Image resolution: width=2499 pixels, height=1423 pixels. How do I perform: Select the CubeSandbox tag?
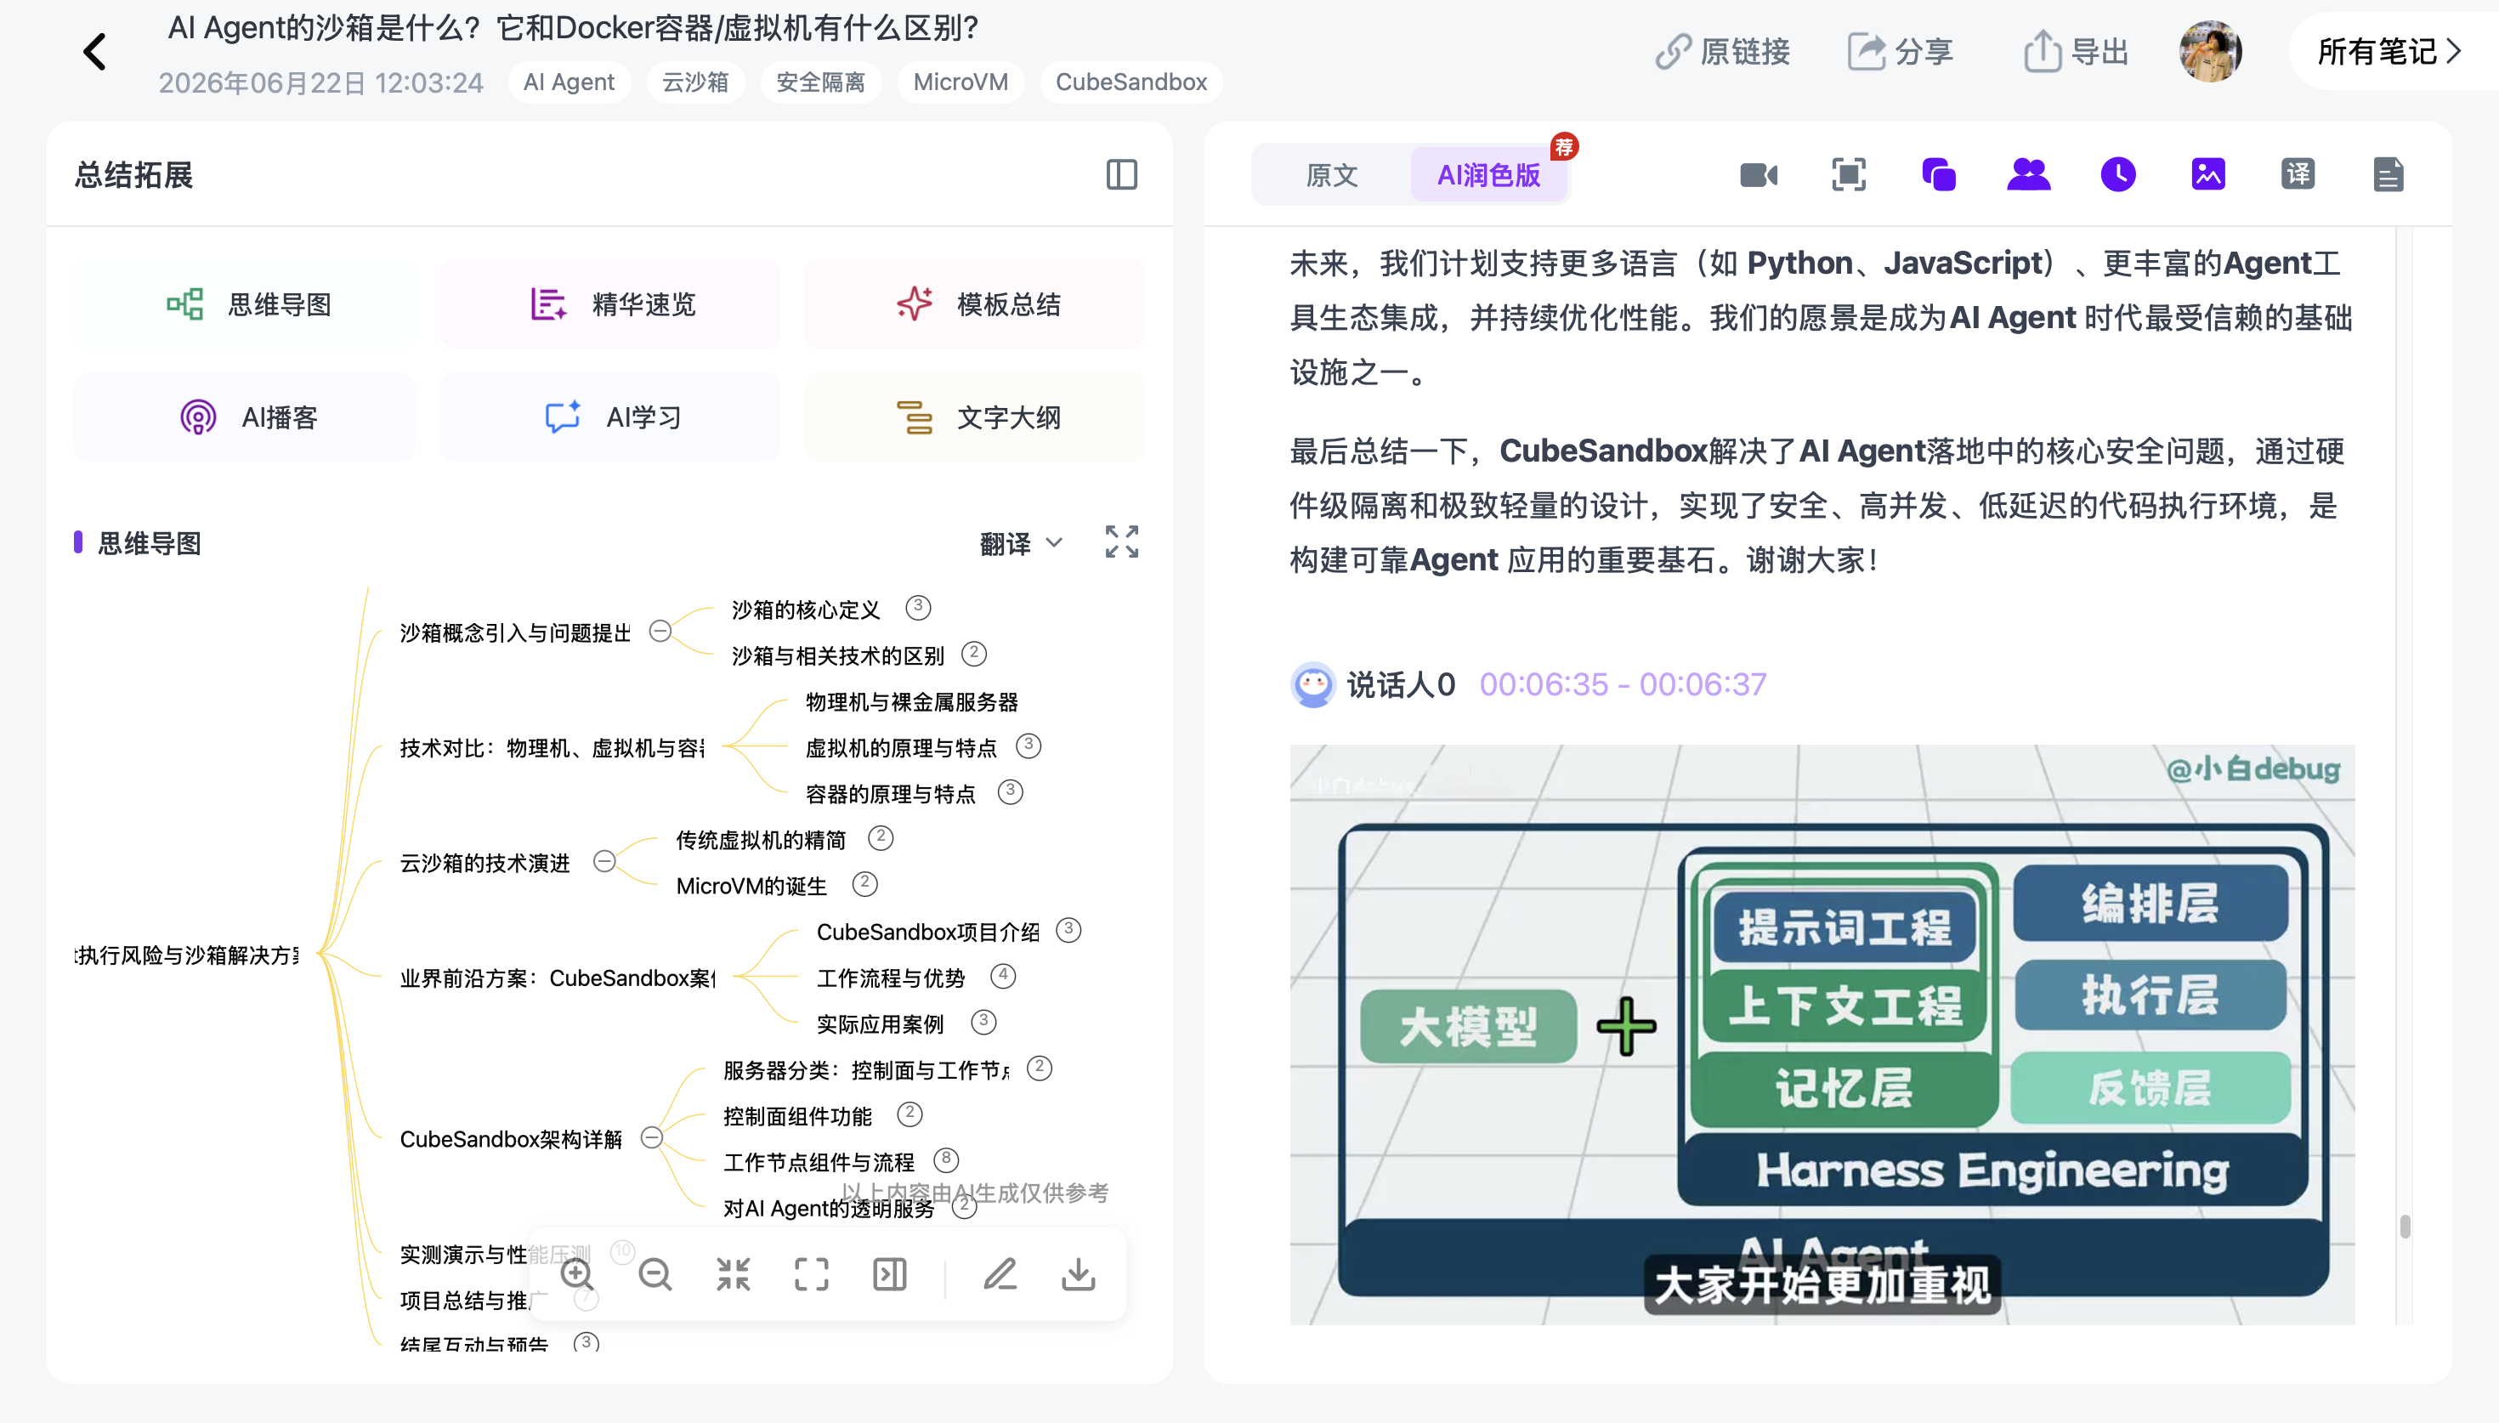[1130, 82]
